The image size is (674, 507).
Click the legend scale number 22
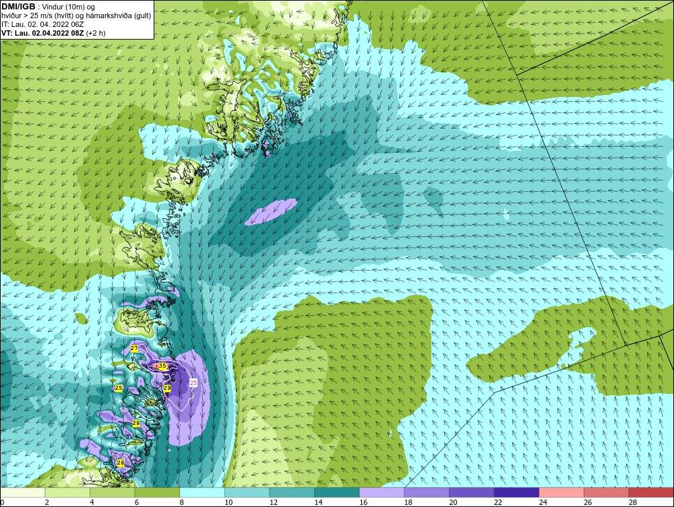coord(498,502)
